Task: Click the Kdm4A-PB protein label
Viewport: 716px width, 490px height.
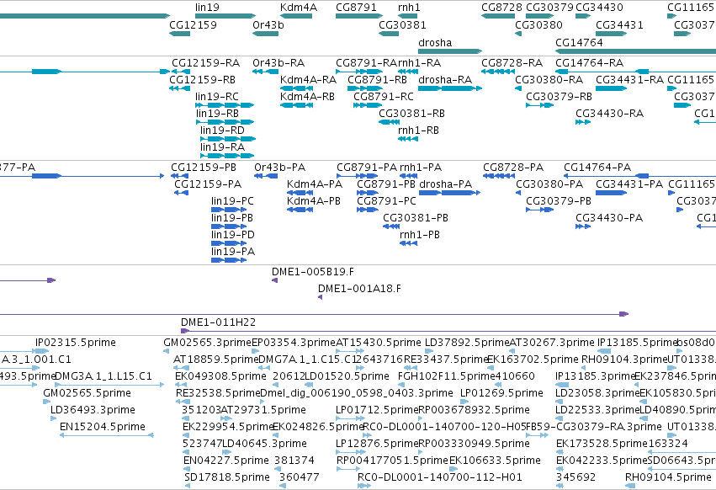Action: [x=314, y=200]
